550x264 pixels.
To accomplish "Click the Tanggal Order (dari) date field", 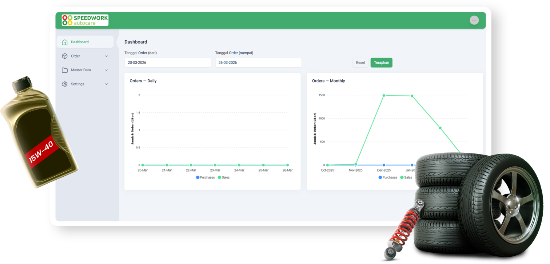I will coord(167,63).
